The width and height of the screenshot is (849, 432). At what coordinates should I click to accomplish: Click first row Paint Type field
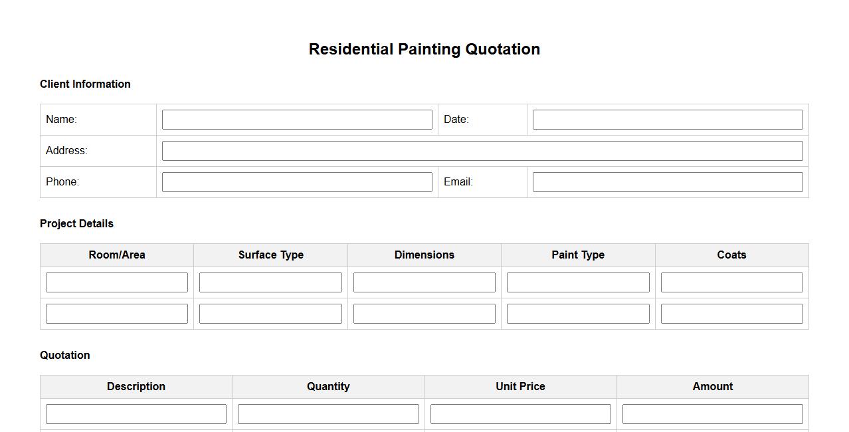tap(578, 282)
